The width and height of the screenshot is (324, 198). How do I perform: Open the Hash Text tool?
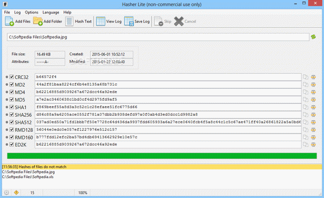tap(78, 21)
